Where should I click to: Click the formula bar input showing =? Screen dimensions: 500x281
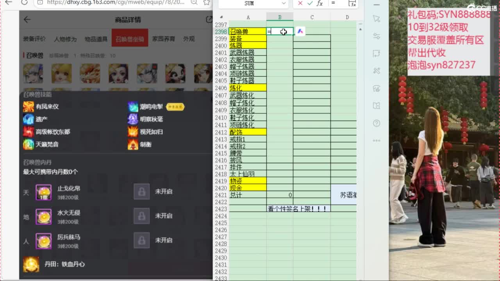tap(337, 4)
